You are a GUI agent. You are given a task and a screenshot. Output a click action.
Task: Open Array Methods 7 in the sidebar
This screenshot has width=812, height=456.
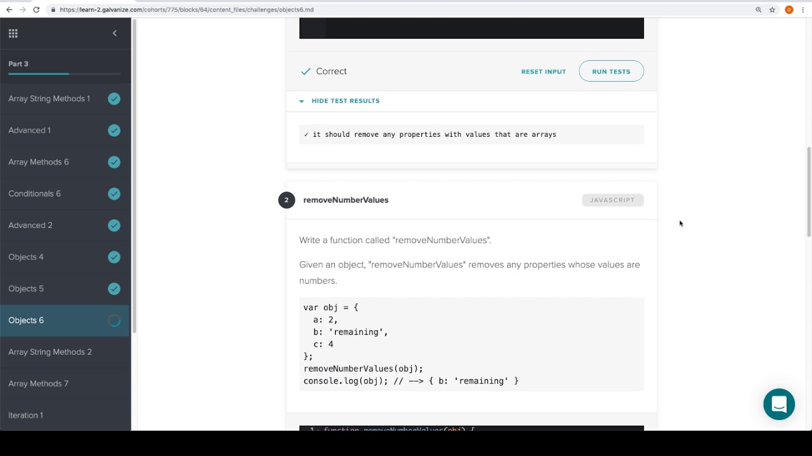[x=39, y=384]
